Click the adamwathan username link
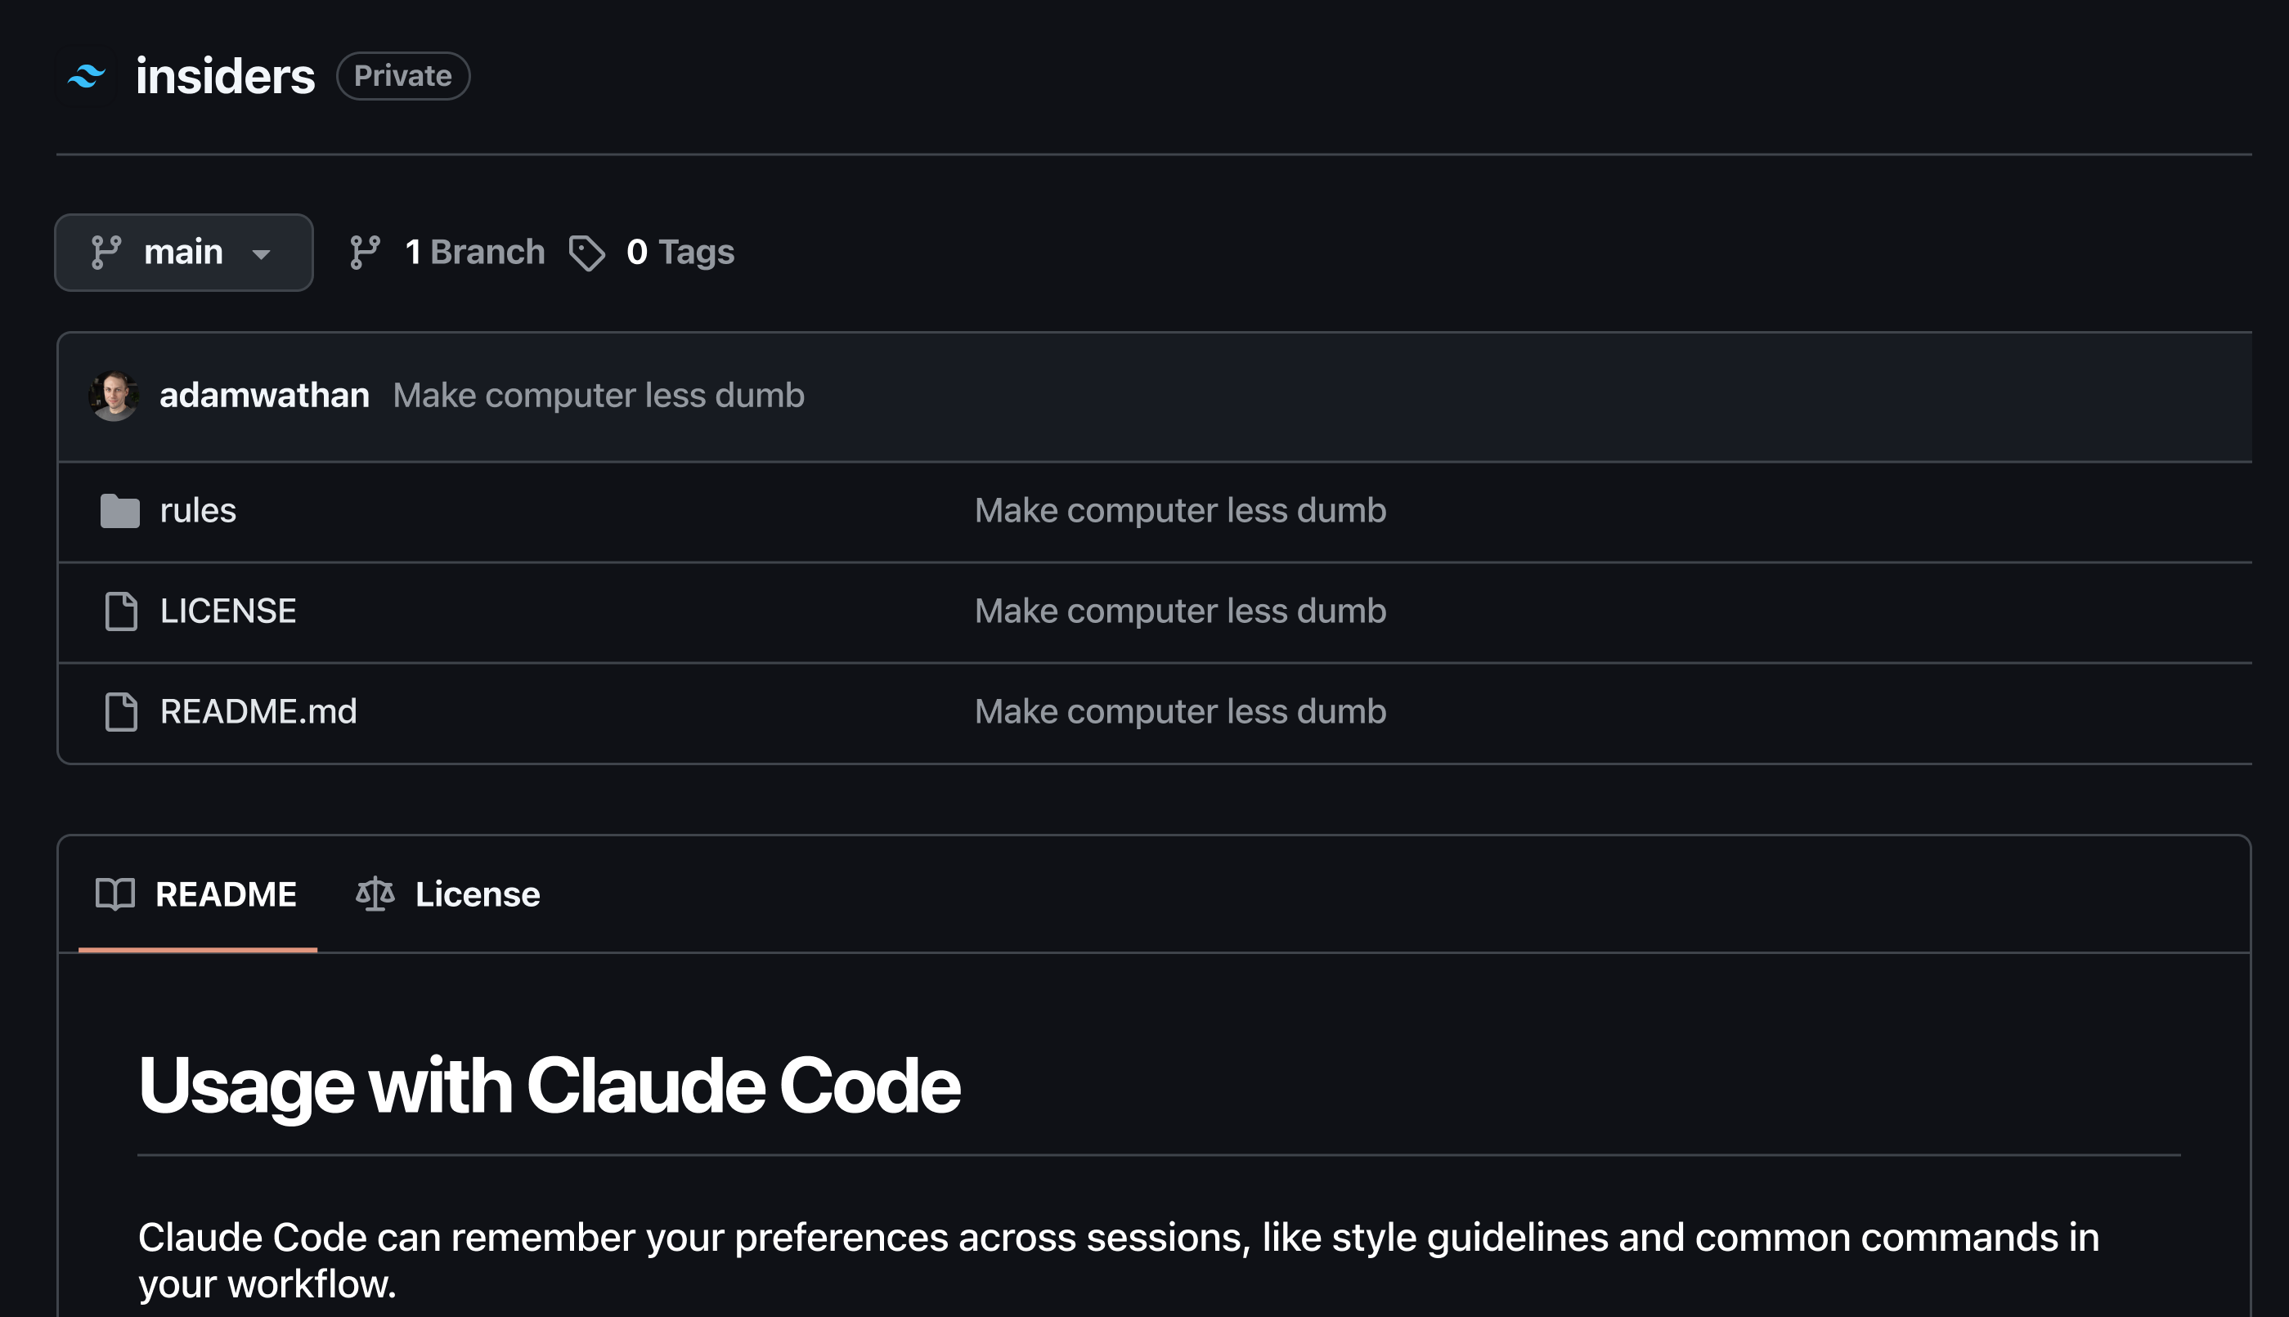2289x1317 pixels. click(264, 396)
